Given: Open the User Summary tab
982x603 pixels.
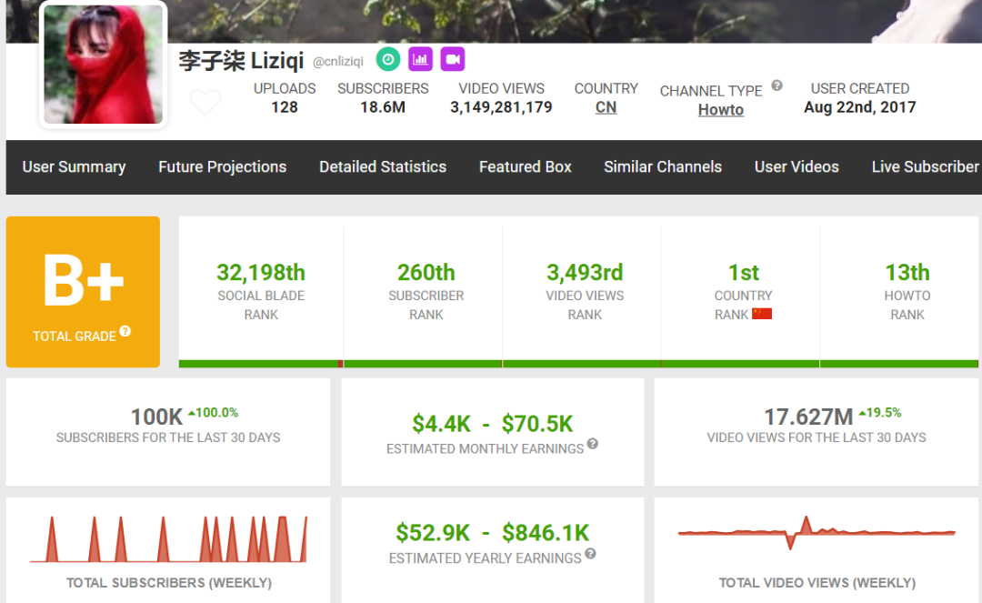Looking at the screenshot, I should point(74,167).
